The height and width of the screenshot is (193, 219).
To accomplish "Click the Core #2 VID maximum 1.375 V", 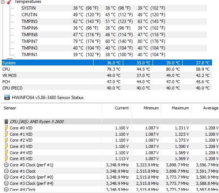I will tap(182, 140).
